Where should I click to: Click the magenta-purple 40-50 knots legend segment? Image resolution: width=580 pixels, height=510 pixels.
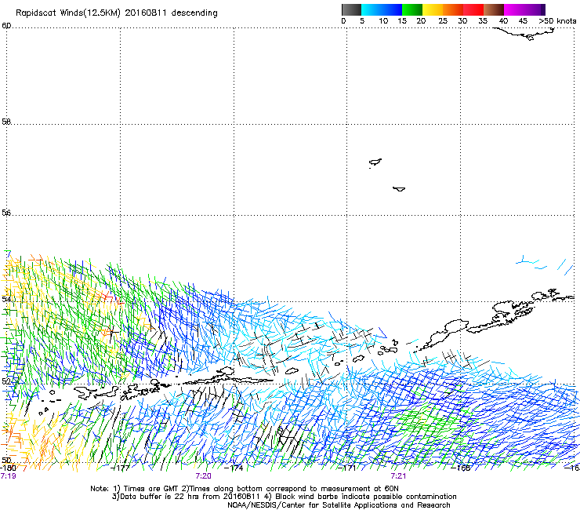click(524, 9)
